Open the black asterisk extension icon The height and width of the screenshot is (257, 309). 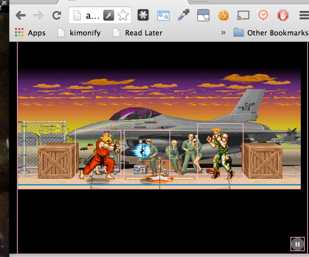[143, 15]
